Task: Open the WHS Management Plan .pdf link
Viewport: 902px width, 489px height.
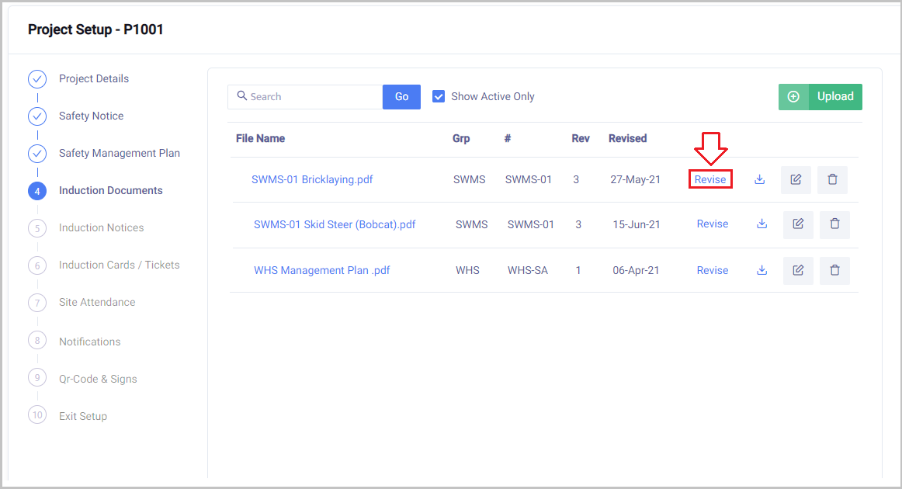Action: [321, 271]
